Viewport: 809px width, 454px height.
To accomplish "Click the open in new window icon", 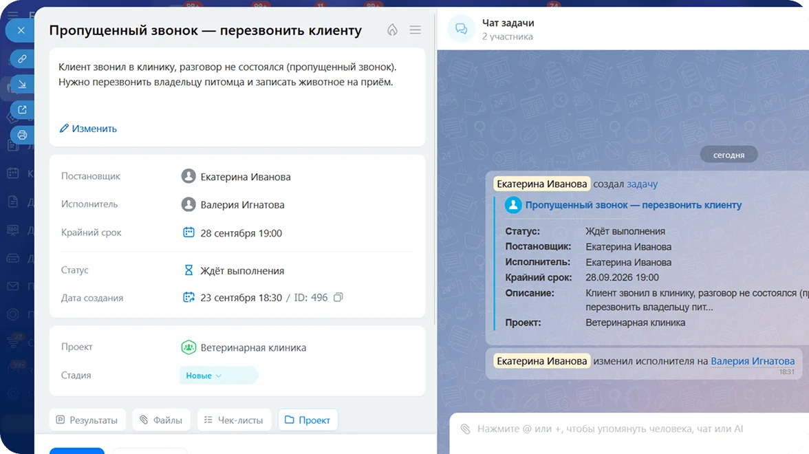I will pos(22,109).
